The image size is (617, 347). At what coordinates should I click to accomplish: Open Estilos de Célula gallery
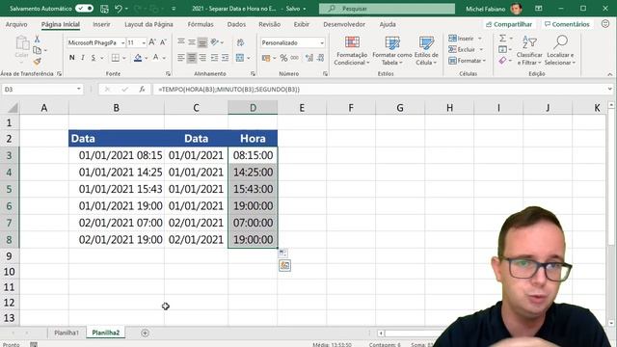(x=426, y=51)
